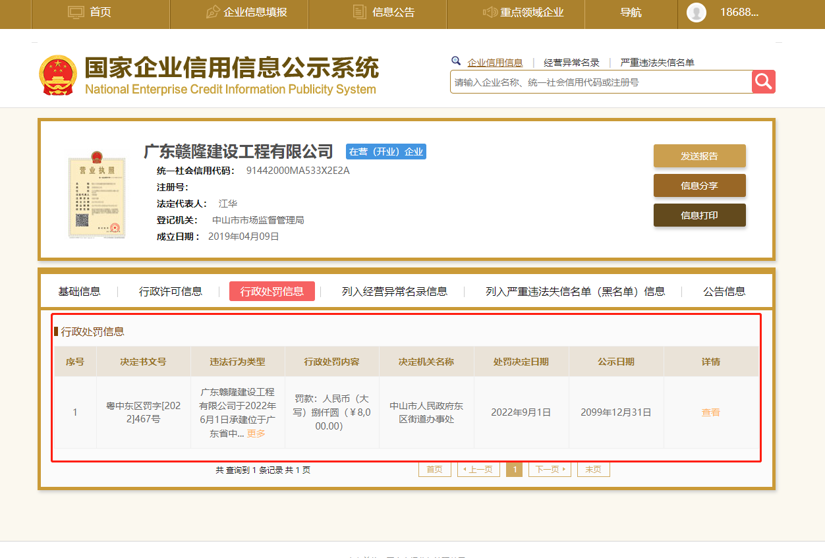Open the business license thumbnail
The width and height of the screenshot is (825, 558).
click(96, 196)
